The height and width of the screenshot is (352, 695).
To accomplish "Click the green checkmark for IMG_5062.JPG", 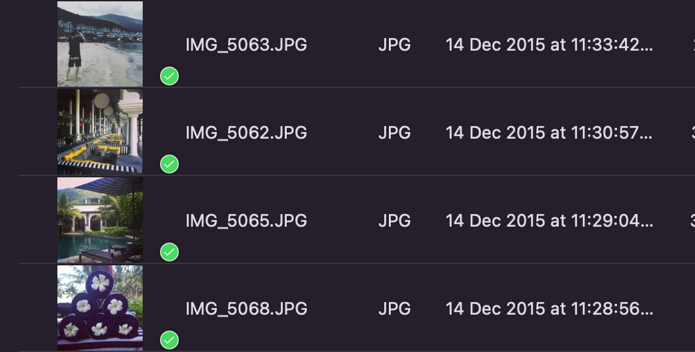I will [x=169, y=164].
